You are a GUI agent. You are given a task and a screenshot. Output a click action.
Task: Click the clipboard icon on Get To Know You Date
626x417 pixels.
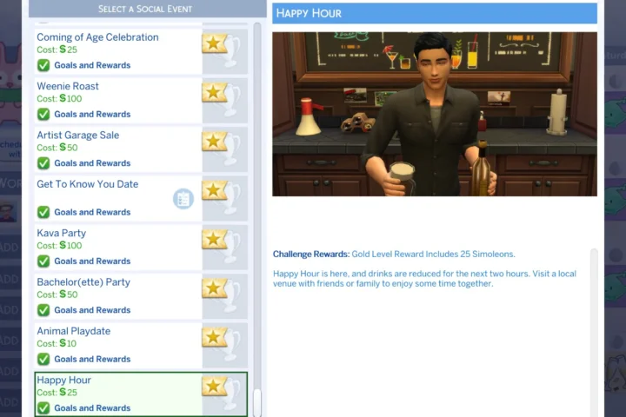(x=183, y=199)
